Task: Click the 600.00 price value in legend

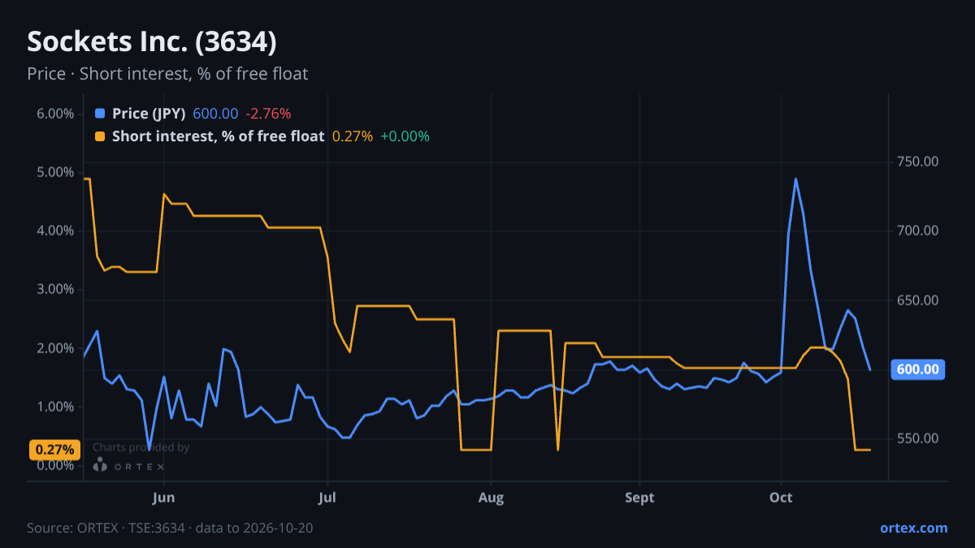Action: [x=215, y=114]
